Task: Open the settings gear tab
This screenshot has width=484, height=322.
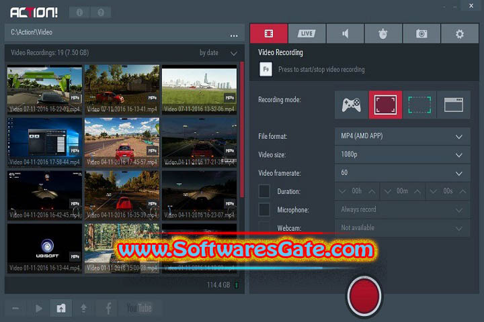Action: 460,34
